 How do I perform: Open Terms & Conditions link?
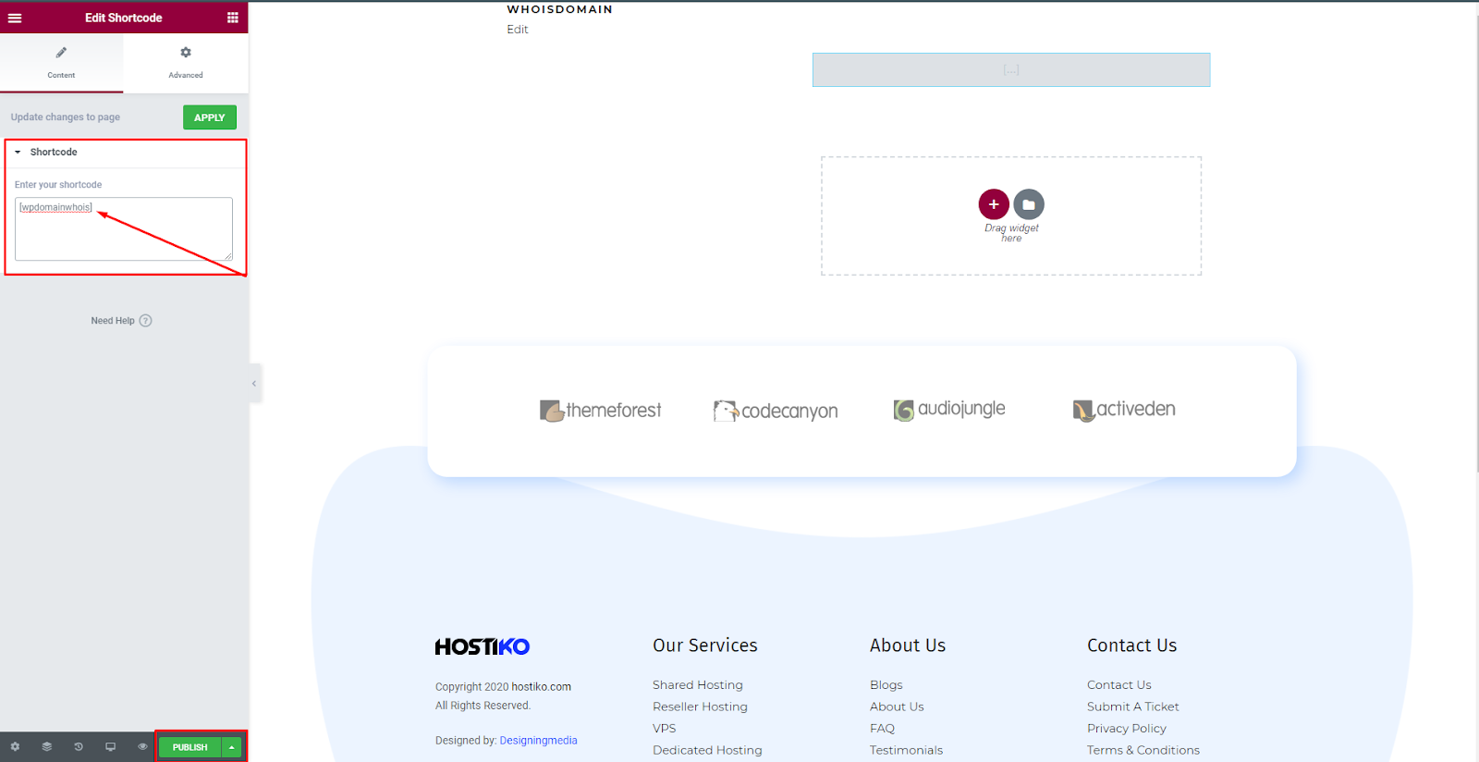click(x=1143, y=750)
